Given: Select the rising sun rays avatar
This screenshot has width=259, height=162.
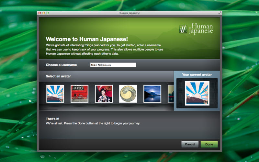Looking at the screenshot, I should point(55,94).
